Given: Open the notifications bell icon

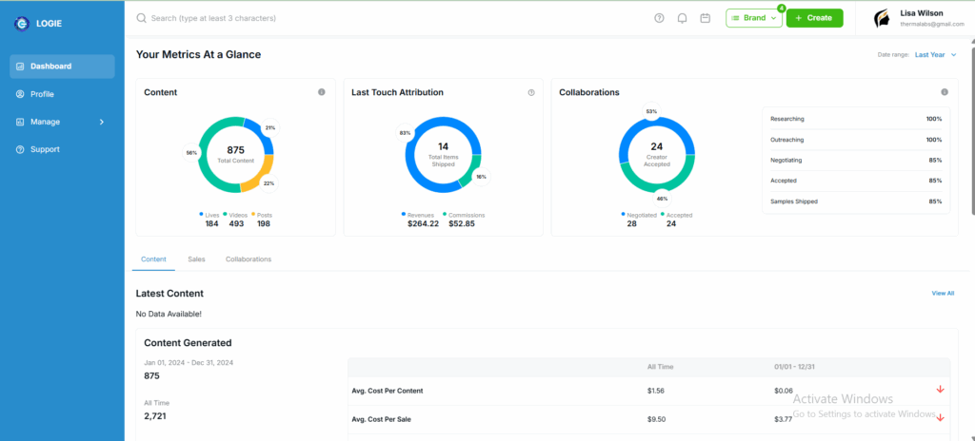Looking at the screenshot, I should pyautogui.click(x=682, y=18).
